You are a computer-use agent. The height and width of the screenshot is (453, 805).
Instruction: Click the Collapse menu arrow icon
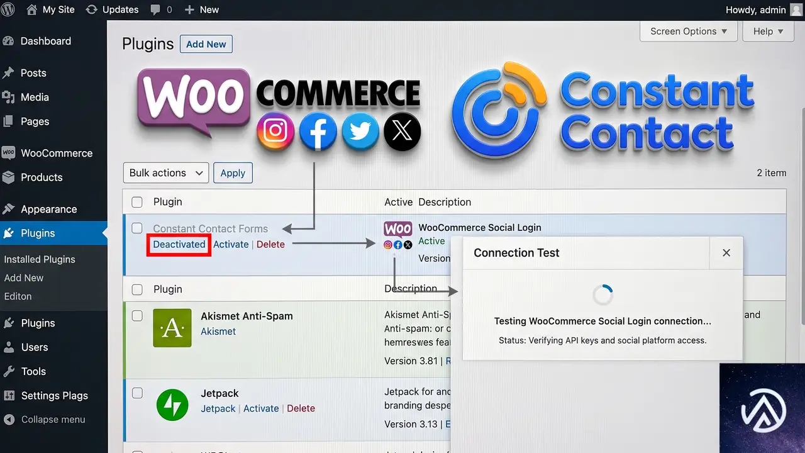point(8,419)
